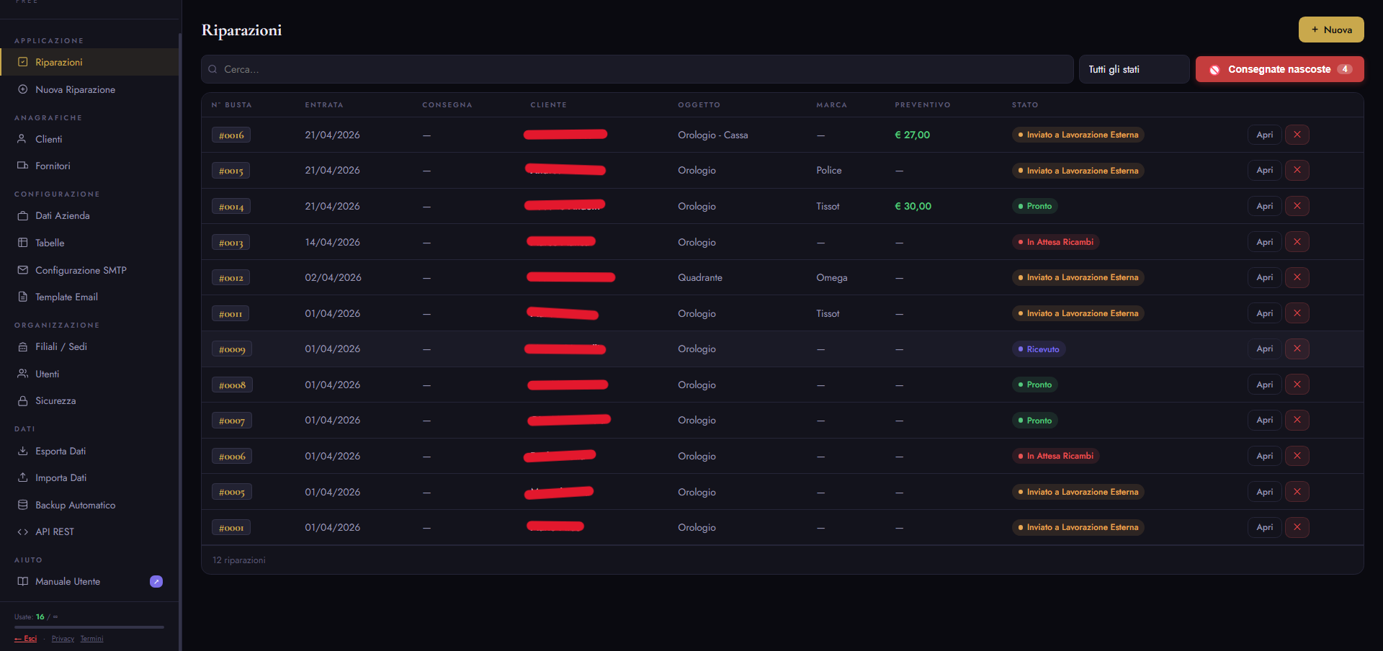Open the Utenti management page
The height and width of the screenshot is (651, 1383).
[x=89, y=374]
